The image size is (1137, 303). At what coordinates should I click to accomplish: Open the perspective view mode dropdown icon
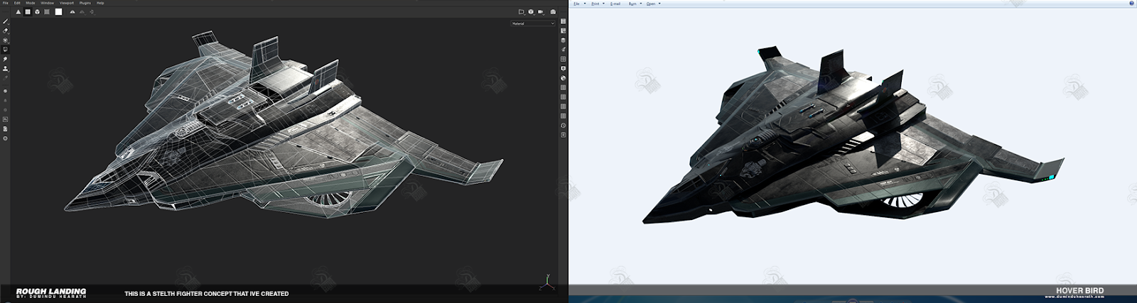point(522,12)
